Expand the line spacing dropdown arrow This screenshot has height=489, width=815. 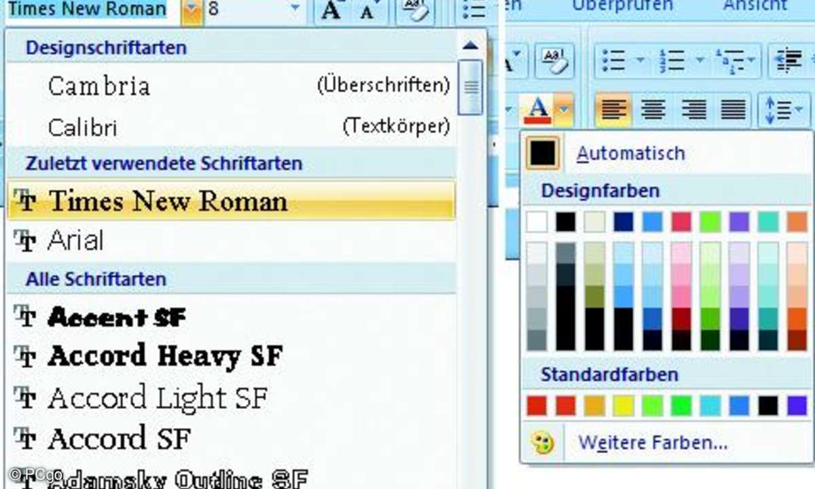pos(797,109)
